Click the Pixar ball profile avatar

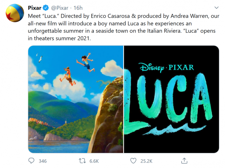(x=14, y=12)
